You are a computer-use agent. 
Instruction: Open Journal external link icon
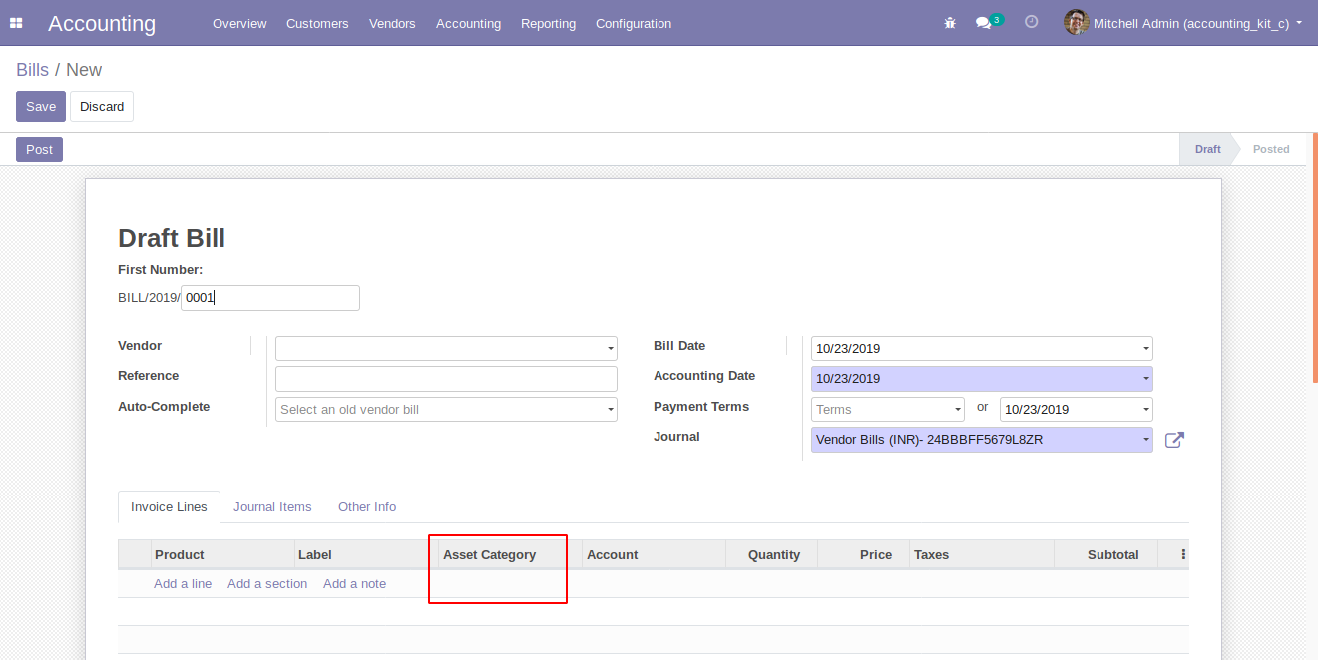pyautogui.click(x=1174, y=440)
